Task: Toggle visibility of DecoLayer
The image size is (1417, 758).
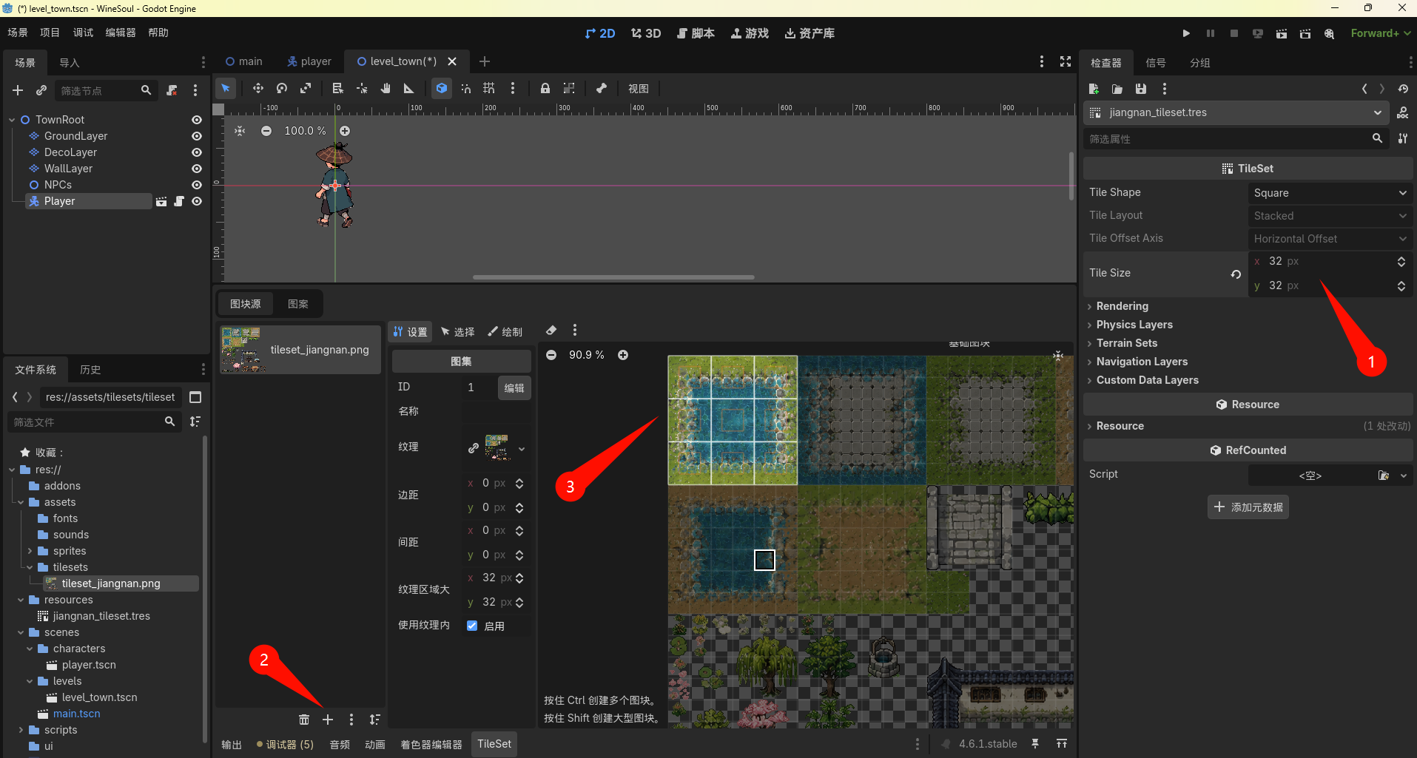Action: coord(197,152)
